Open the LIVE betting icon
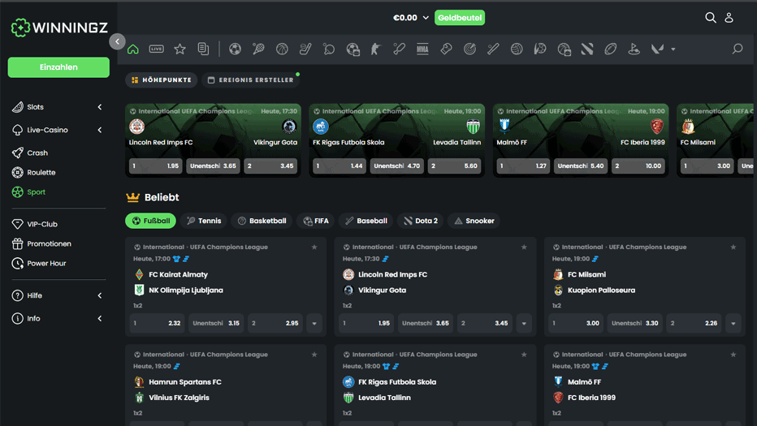This screenshot has height=426, width=757. click(x=157, y=49)
